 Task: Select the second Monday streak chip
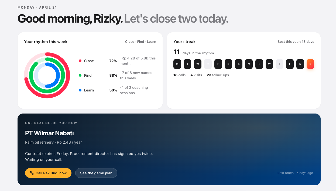click(249, 64)
